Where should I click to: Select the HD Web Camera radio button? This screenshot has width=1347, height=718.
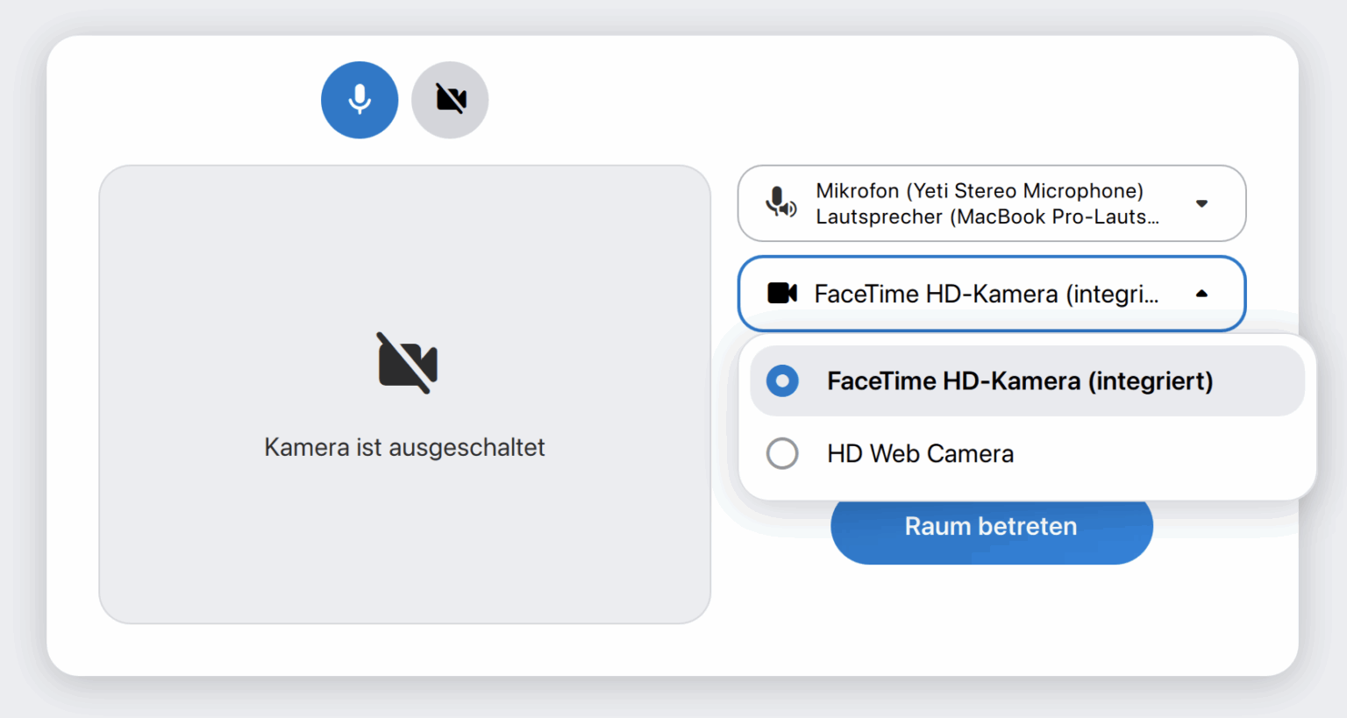(x=781, y=453)
